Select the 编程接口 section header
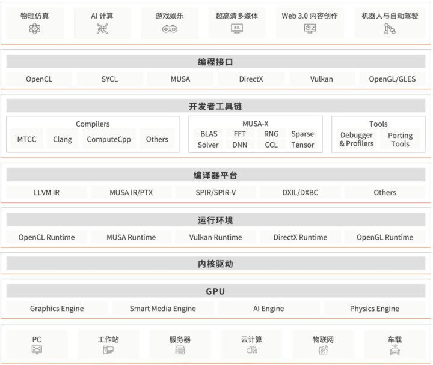The height and width of the screenshot is (365, 433). [x=215, y=62]
